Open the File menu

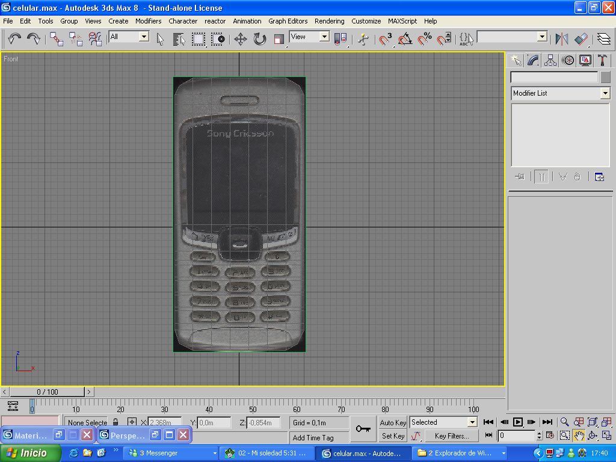[8, 21]
